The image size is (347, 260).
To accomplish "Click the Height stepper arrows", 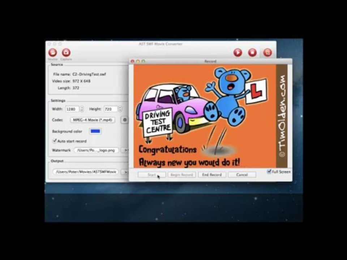I will pos(120,109).
